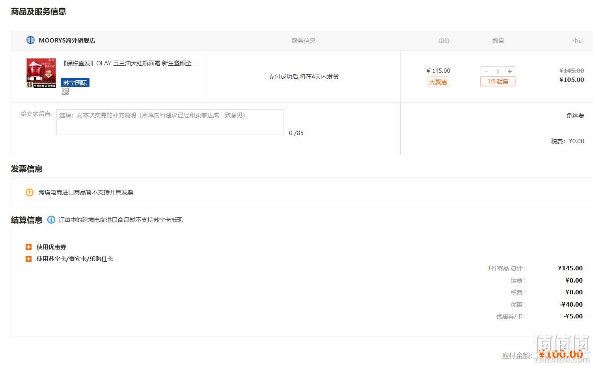The width and height of the screenshot is (593, 366).
Task: Click the 结算信息 section heading
Action: (27, 220)
